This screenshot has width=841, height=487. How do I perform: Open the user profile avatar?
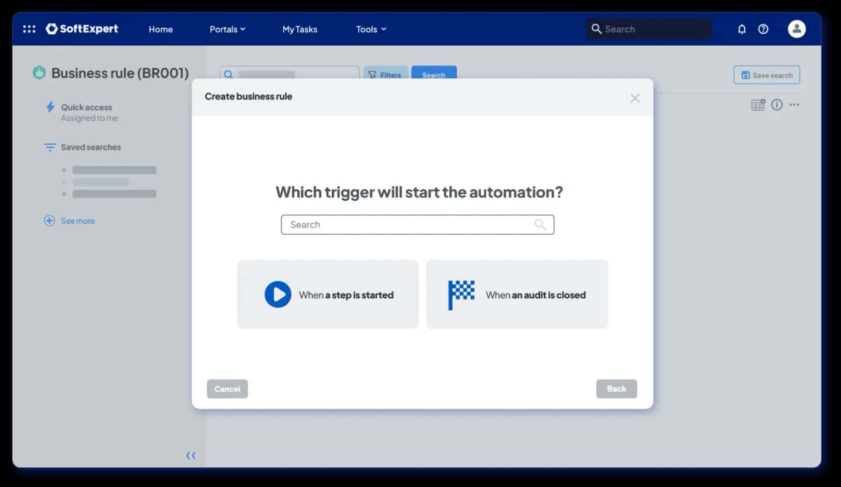797,29
